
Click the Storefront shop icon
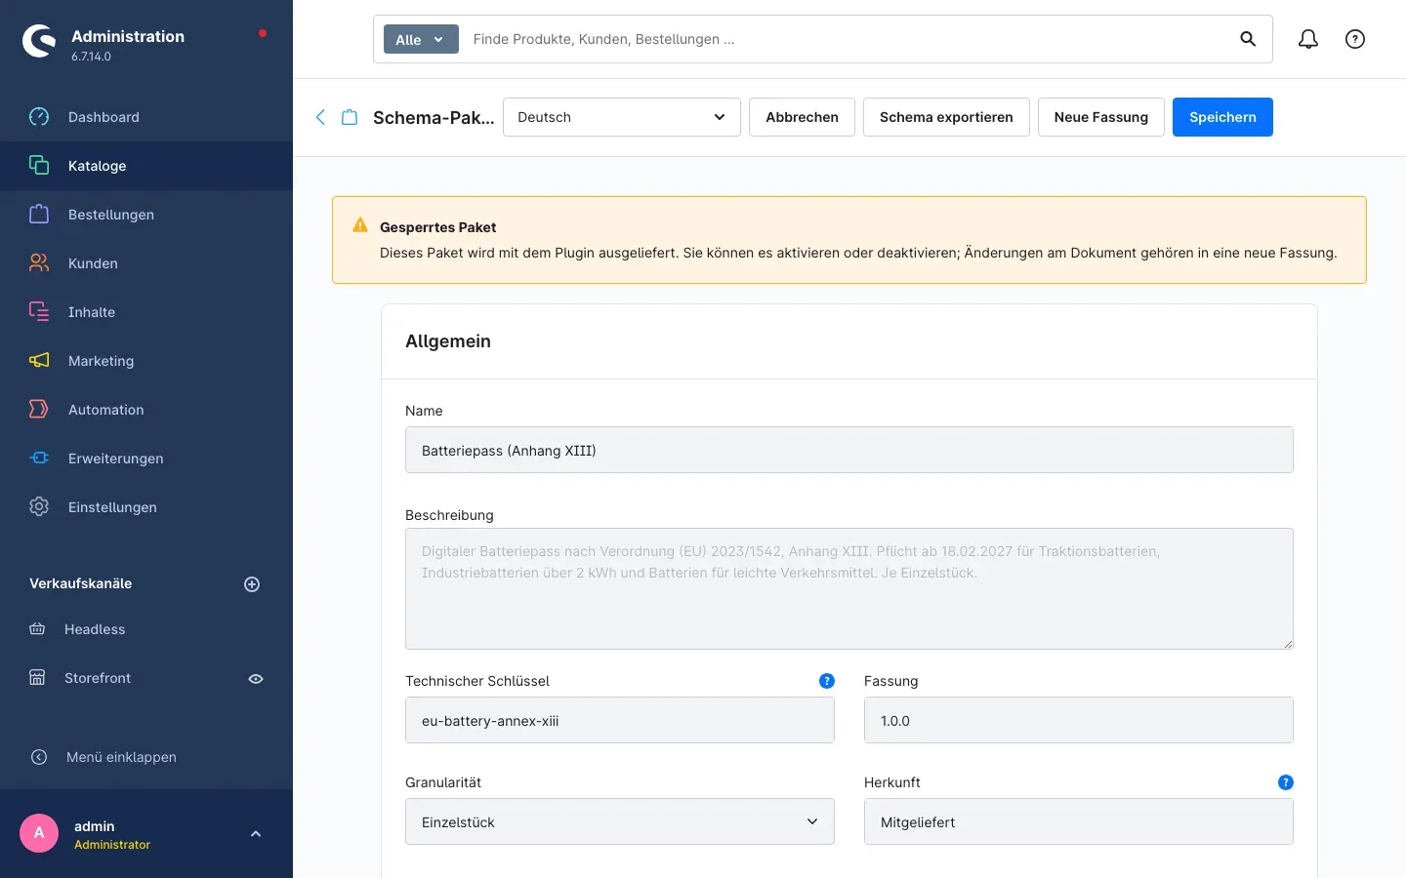[x=37, y=678]
